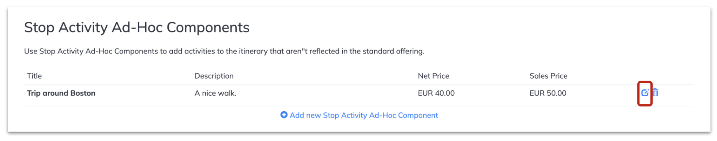Screen dimensions: 717x141
Task: Click the word 'itinerary' in the help text
Action: point(253,51)
